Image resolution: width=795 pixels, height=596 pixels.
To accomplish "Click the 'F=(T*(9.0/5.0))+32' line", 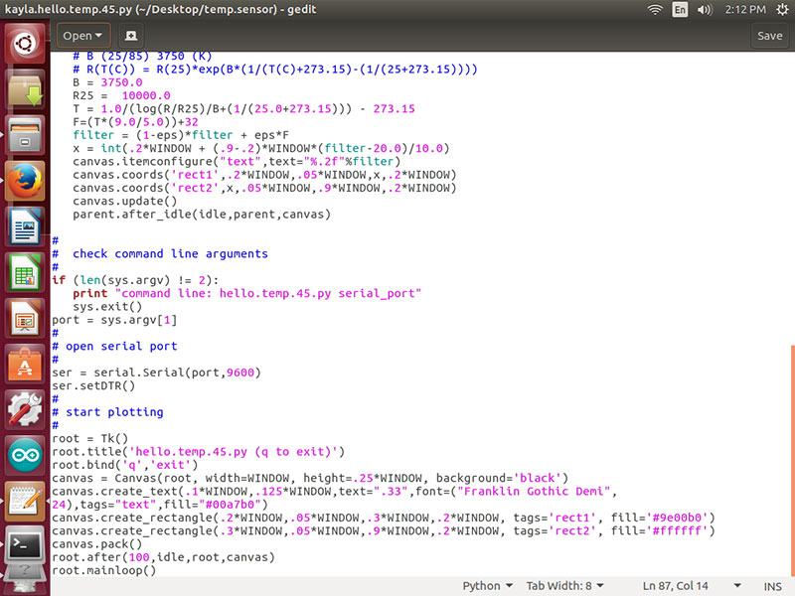I will [x=135, y=121].
